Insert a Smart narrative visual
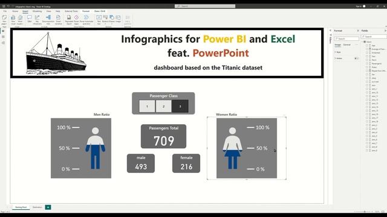The image size is (387, 217). point(58,19)
